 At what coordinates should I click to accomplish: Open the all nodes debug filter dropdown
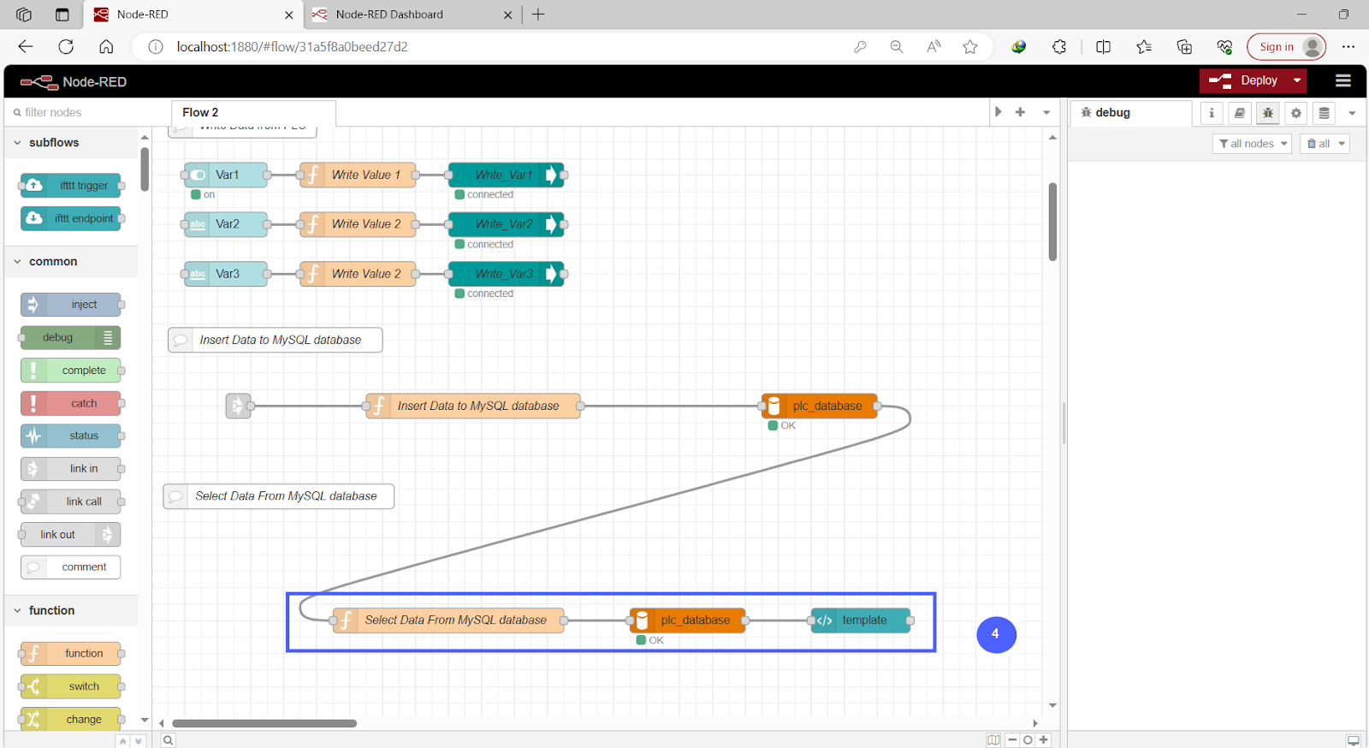1252,144
